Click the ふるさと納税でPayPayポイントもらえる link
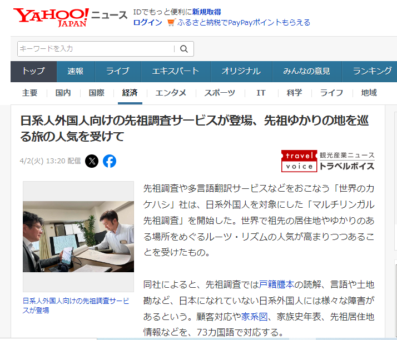397x340 pixels. (x=244, y=23)
